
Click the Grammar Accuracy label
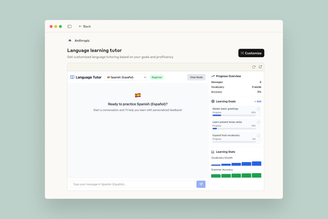pos(222,170)
